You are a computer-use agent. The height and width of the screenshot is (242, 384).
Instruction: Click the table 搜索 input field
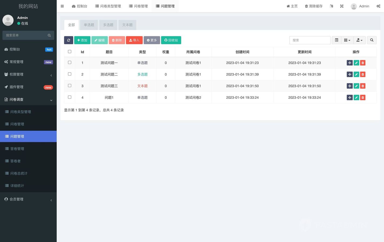(310, 40)
